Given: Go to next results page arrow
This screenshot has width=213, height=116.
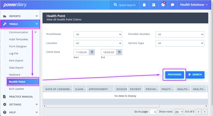Looking at the screenshot, I should pyautogui.click(x=205, y=112).
